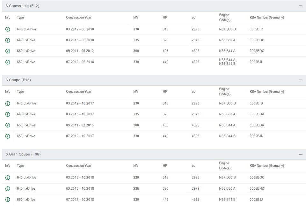The image size is (306, 212).
Task: Select construction year '03.2012 - 06.2018'
Action: tap(80, 29)
